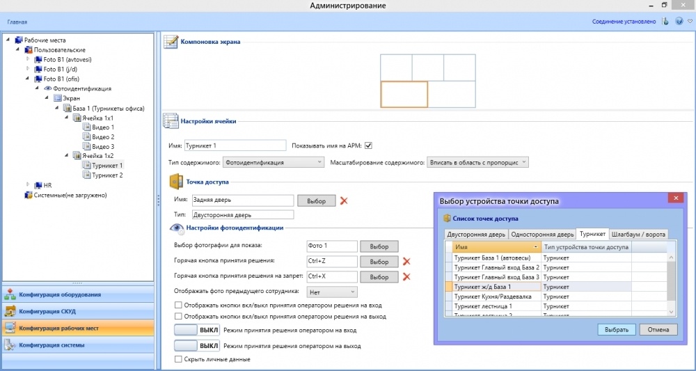The height and width of the screenshot is (371, 696).
Task: Click Системные (не загружено) folder icon
Action: click(x=29, y=195)
